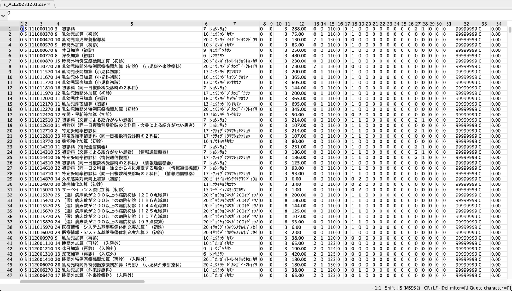Close the s_ALL20231201.csv tab

49,4
